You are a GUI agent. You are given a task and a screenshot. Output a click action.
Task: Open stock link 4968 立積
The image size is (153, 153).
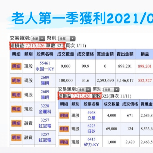click(91, 115)
